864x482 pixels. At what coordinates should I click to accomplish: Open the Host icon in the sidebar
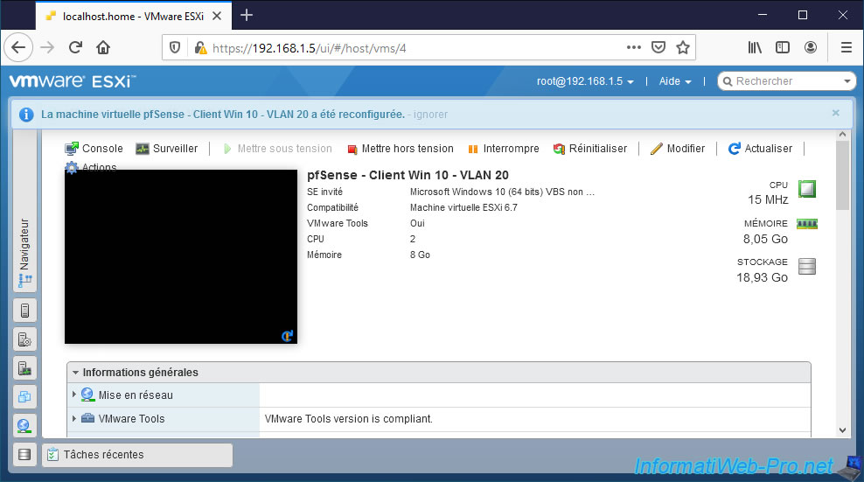[x=24, y=311]
